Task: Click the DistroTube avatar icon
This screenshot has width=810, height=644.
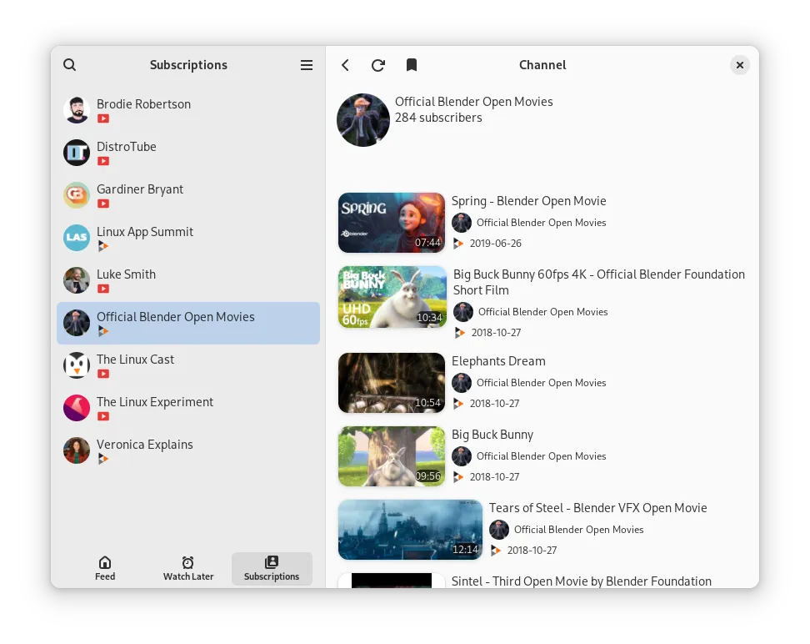Action: pyautogui.click(x=77, y=153)
